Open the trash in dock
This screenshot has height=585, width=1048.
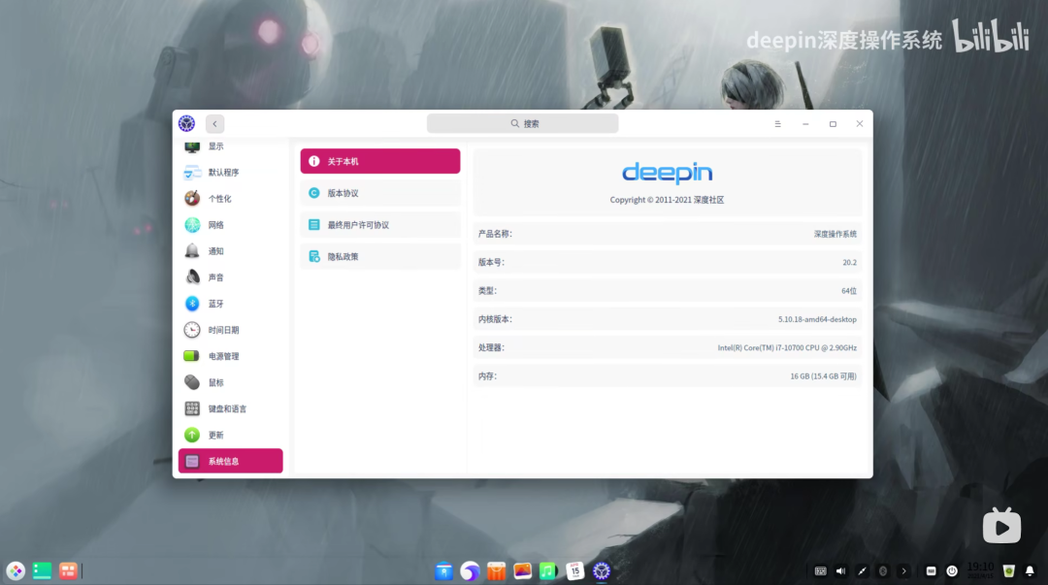tap(1008, 571)
